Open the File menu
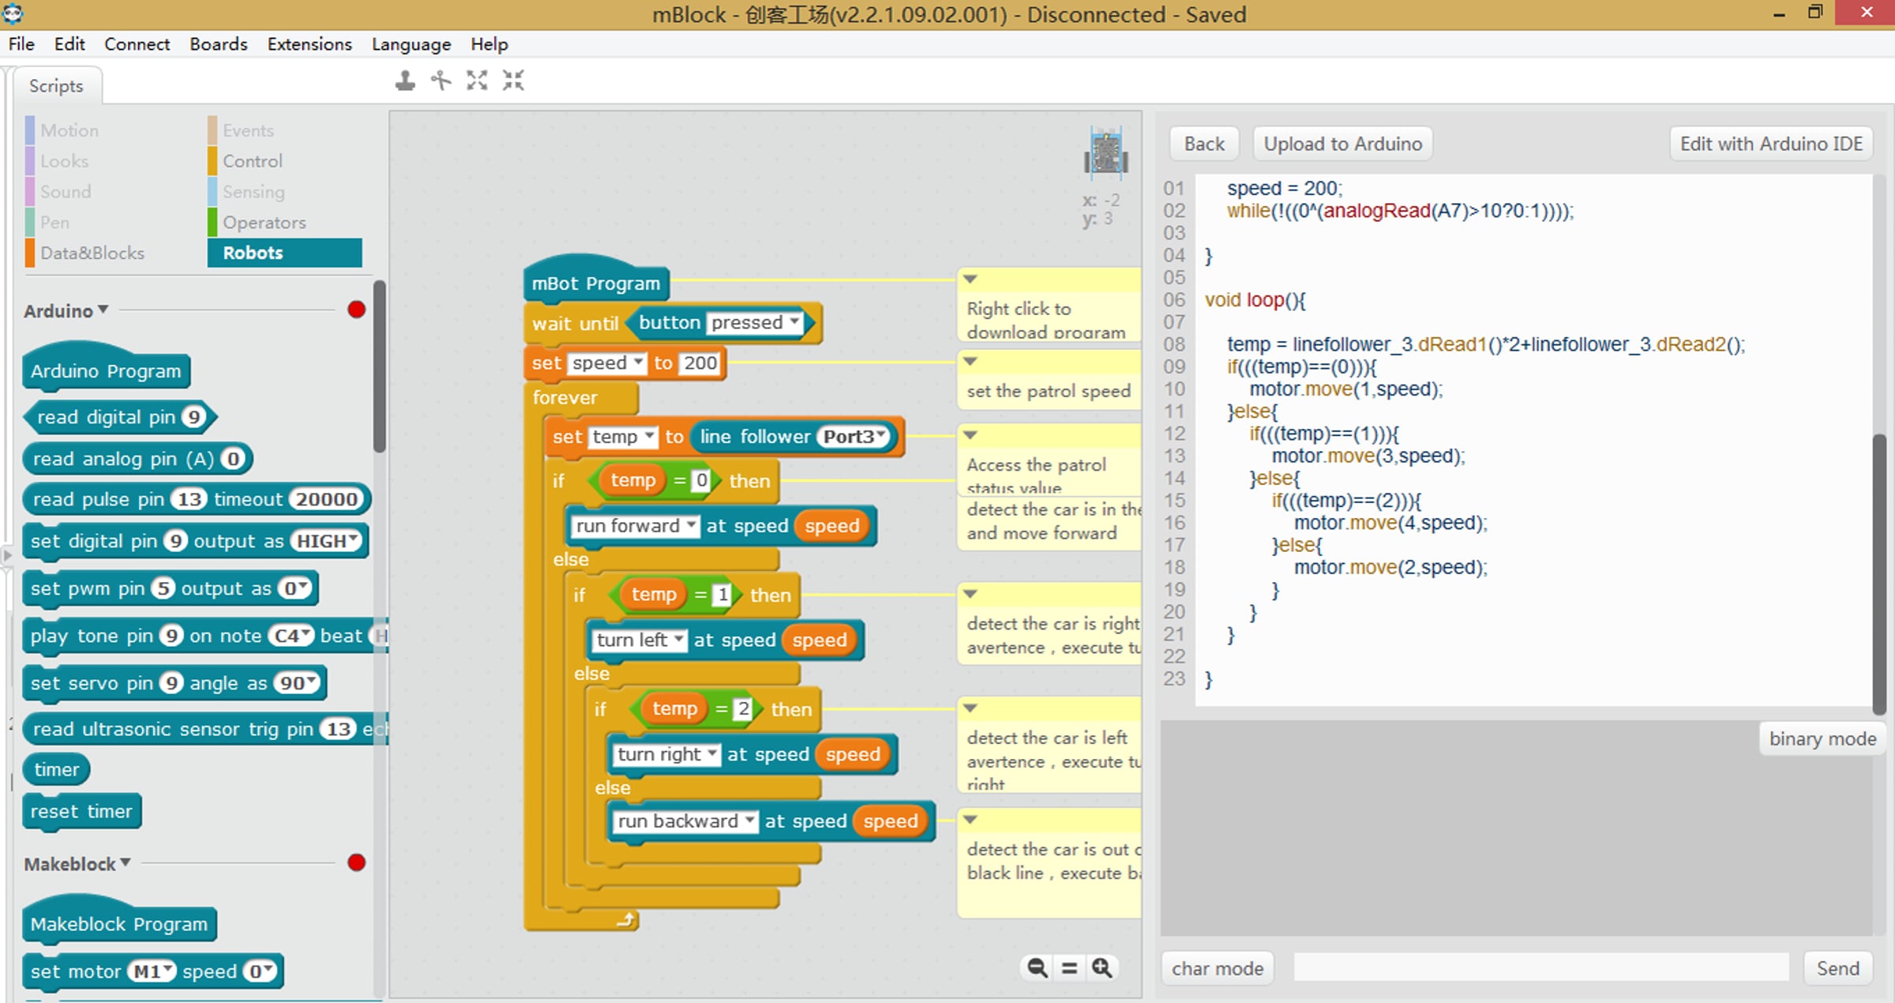The width and height of the screenshot is (1895, 1003). coord(21,44)
